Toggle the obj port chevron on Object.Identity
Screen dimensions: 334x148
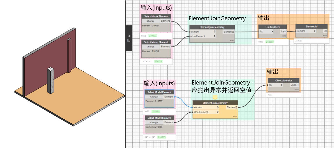(x=282, y=85)
